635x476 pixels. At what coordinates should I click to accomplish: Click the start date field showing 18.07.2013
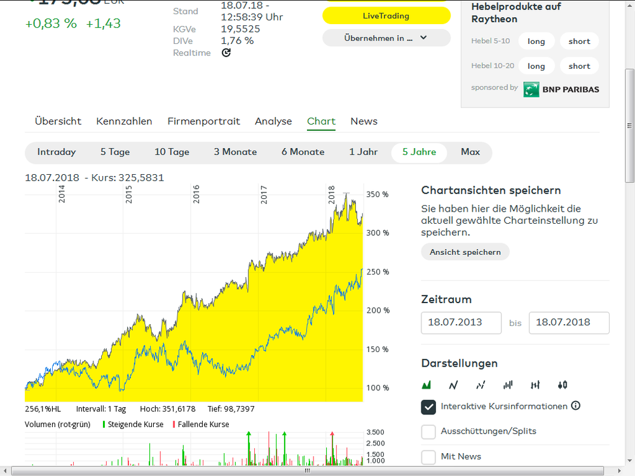click(x=461, y=323)
